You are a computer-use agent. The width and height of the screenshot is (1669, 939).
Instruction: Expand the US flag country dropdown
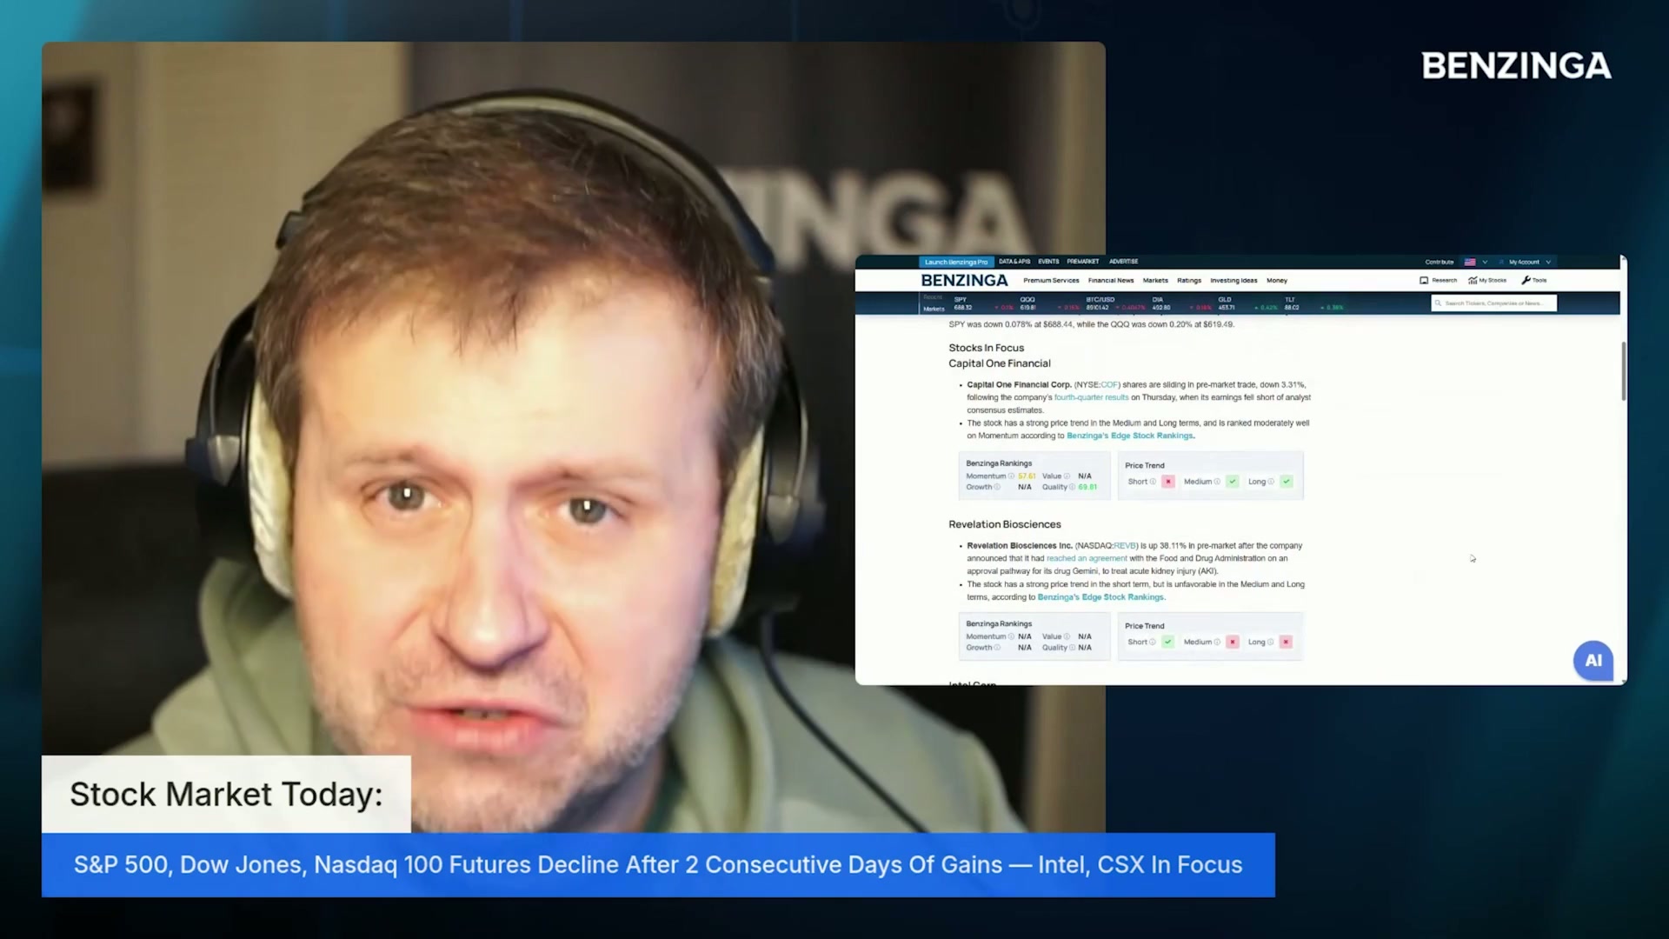pyautogui.click(x=1476, y=262)
